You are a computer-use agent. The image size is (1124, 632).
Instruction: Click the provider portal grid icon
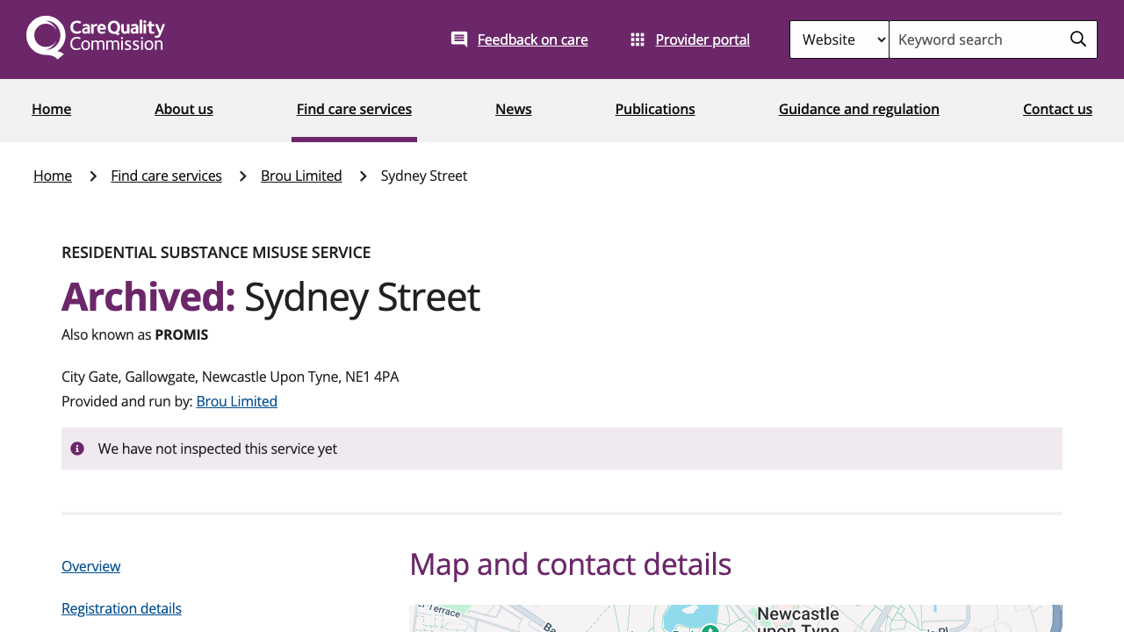click(638, 39)
